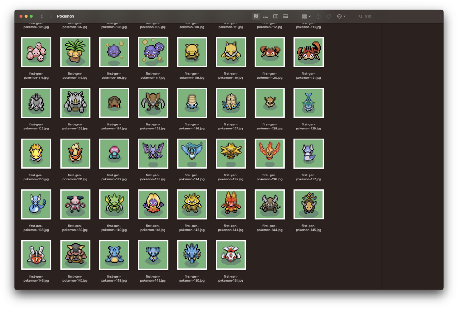Select thumbnail first-gen-pokemon-122.jpg
The height and width of the screenshot is (309, 458).
click(x=36, y=103)
